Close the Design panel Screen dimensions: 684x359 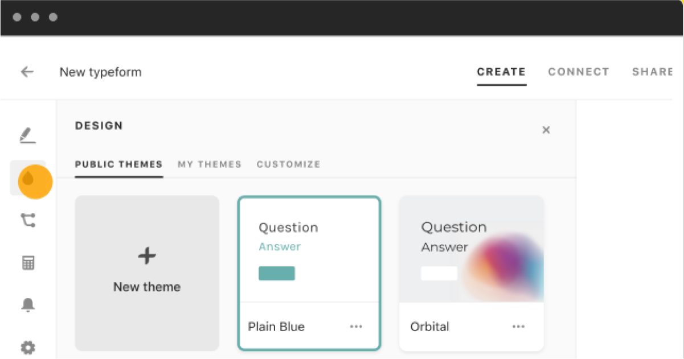[x=546, y=130]
